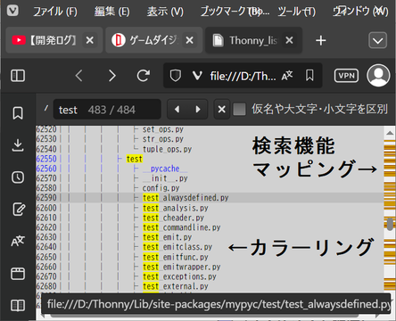Open the ウィンドウ (W) menu
The width and height of the screenshot is (396, 321).
coord(360,12)
